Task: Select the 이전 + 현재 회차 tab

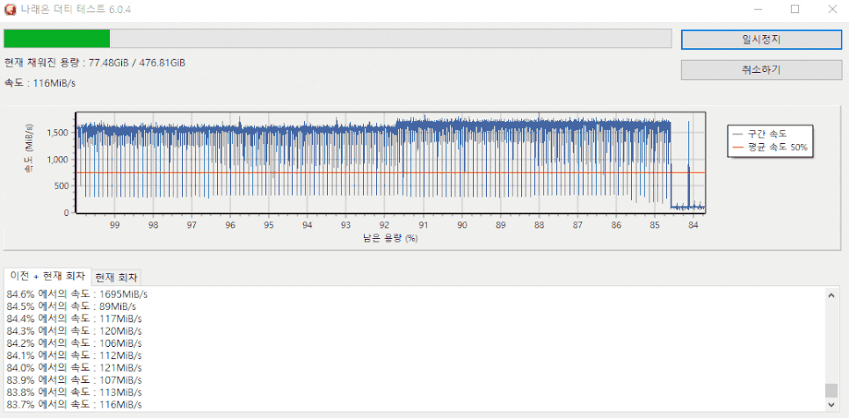Action: [x=47, y=277]
